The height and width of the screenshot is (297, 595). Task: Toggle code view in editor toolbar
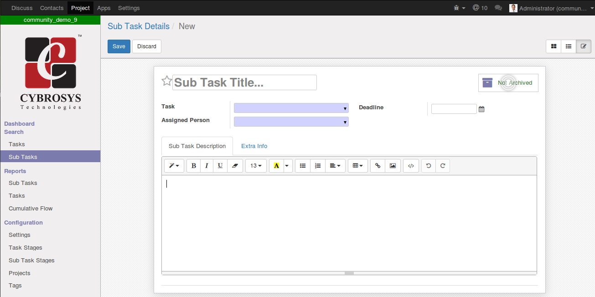point(411,166)
